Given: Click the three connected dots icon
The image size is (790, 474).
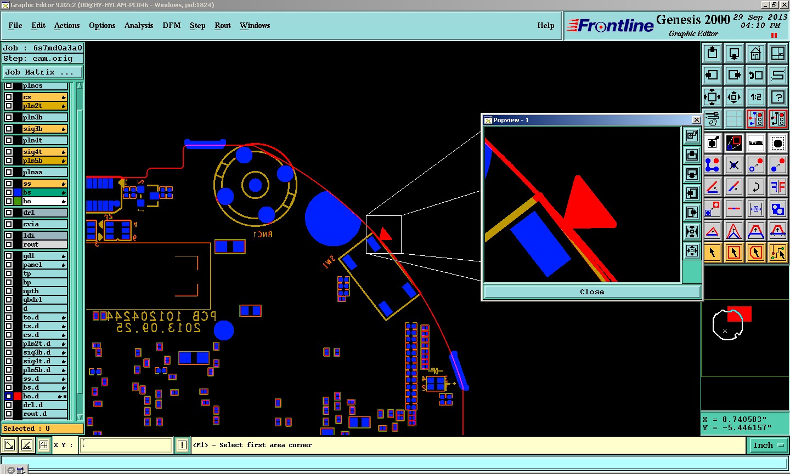Looking at the screenshot, I should coord(712,165).
